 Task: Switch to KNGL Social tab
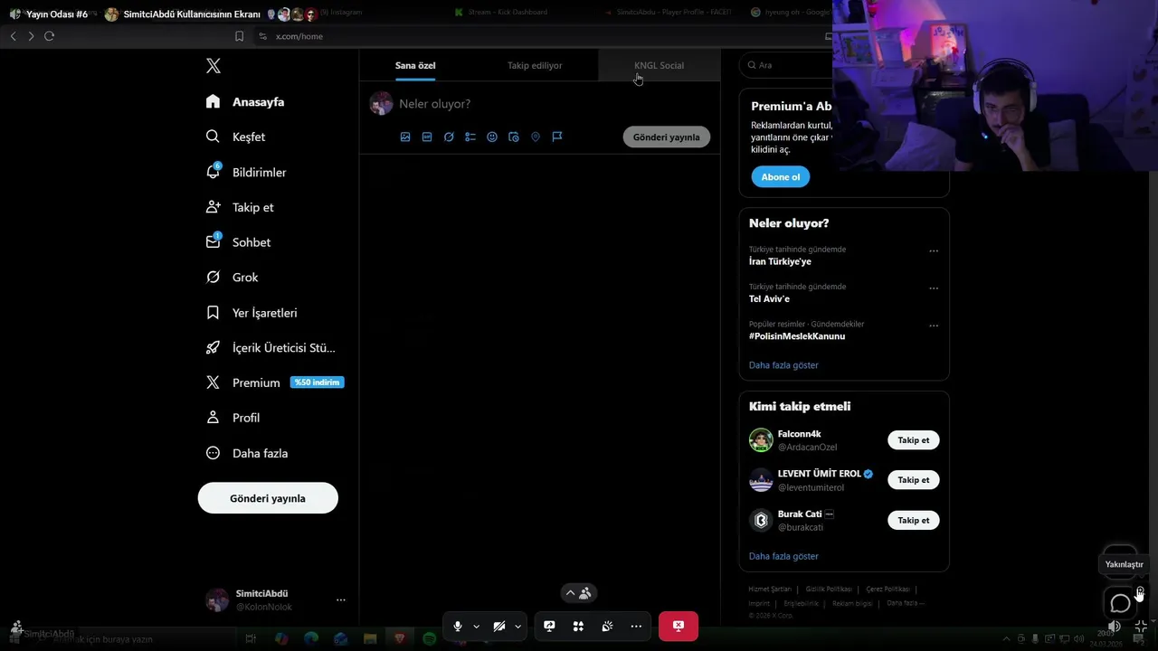point(659,65)
